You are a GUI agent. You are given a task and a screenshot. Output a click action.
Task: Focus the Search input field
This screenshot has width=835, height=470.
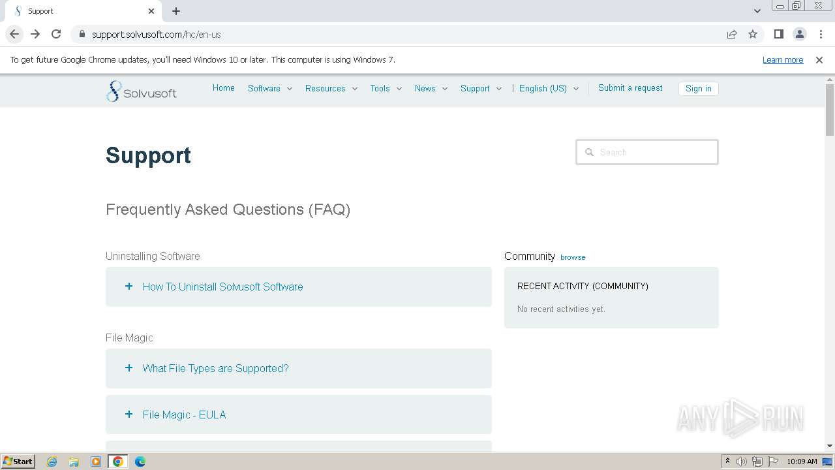(x=647, y=152)
